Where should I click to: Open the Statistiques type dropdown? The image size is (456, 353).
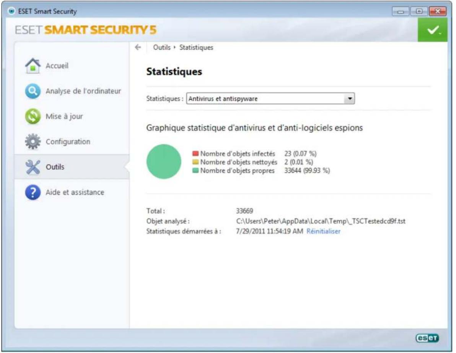point(270,99)
